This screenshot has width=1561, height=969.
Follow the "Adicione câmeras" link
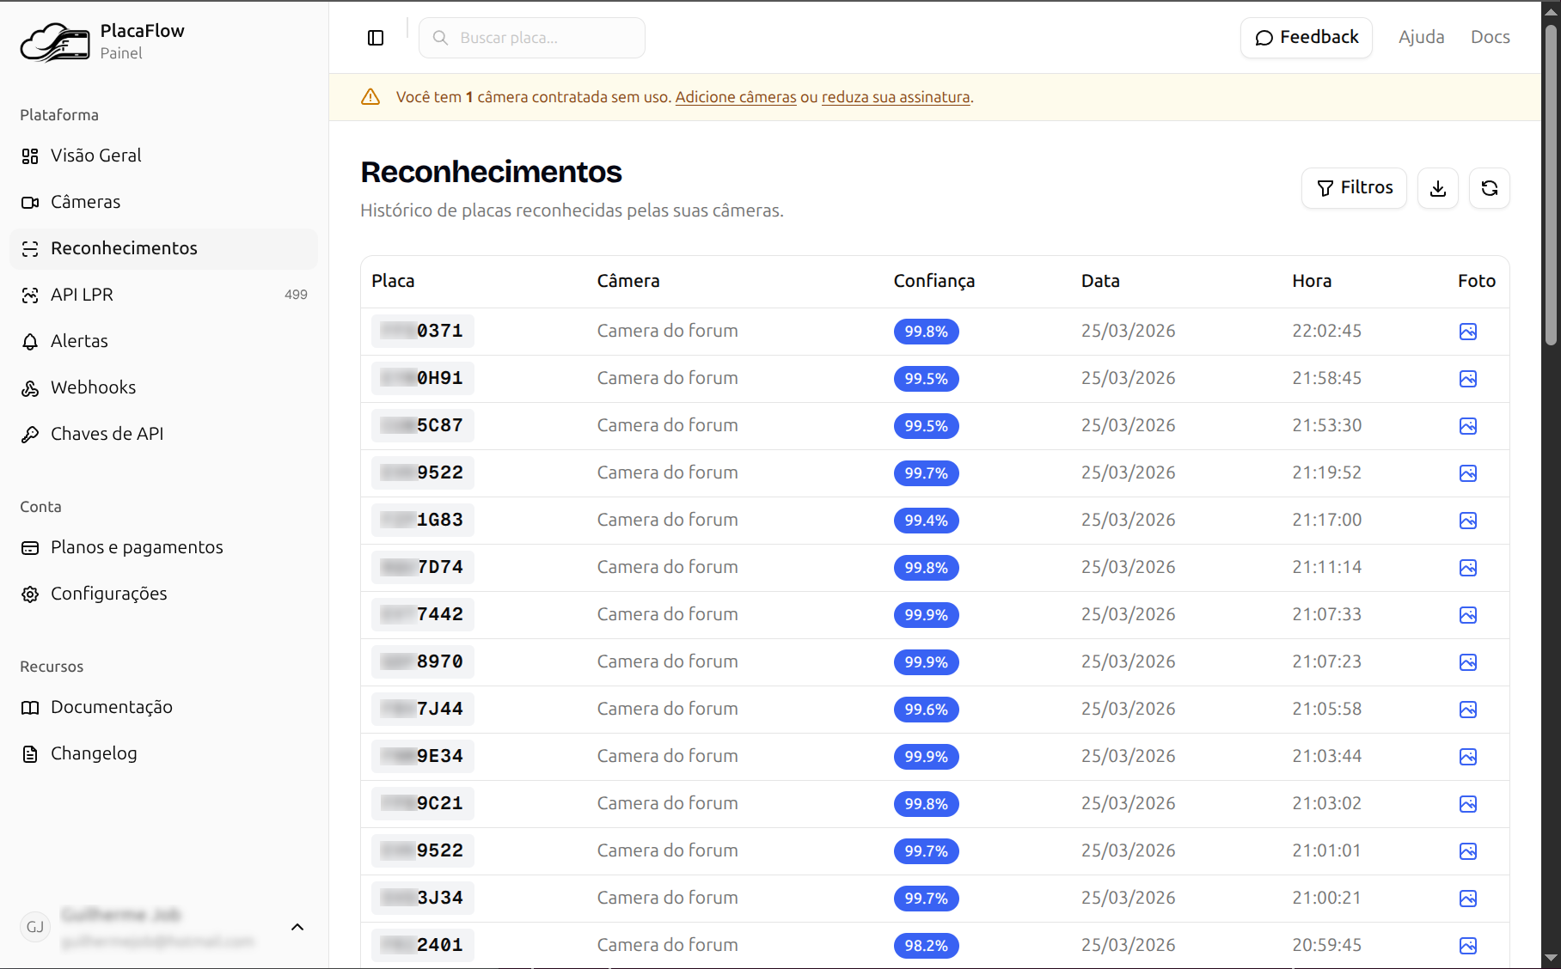(x=735, y=97)
